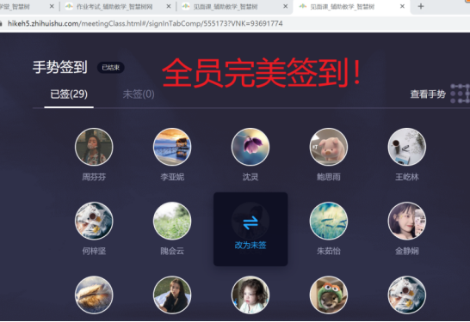470x322 pixels.
Task: Click the browser address bar URL
Action: click(x=145, y=23)
